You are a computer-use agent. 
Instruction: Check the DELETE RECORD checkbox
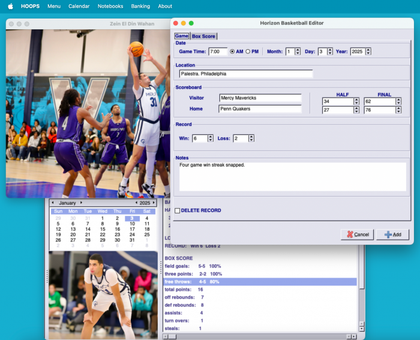pos(177,210)
